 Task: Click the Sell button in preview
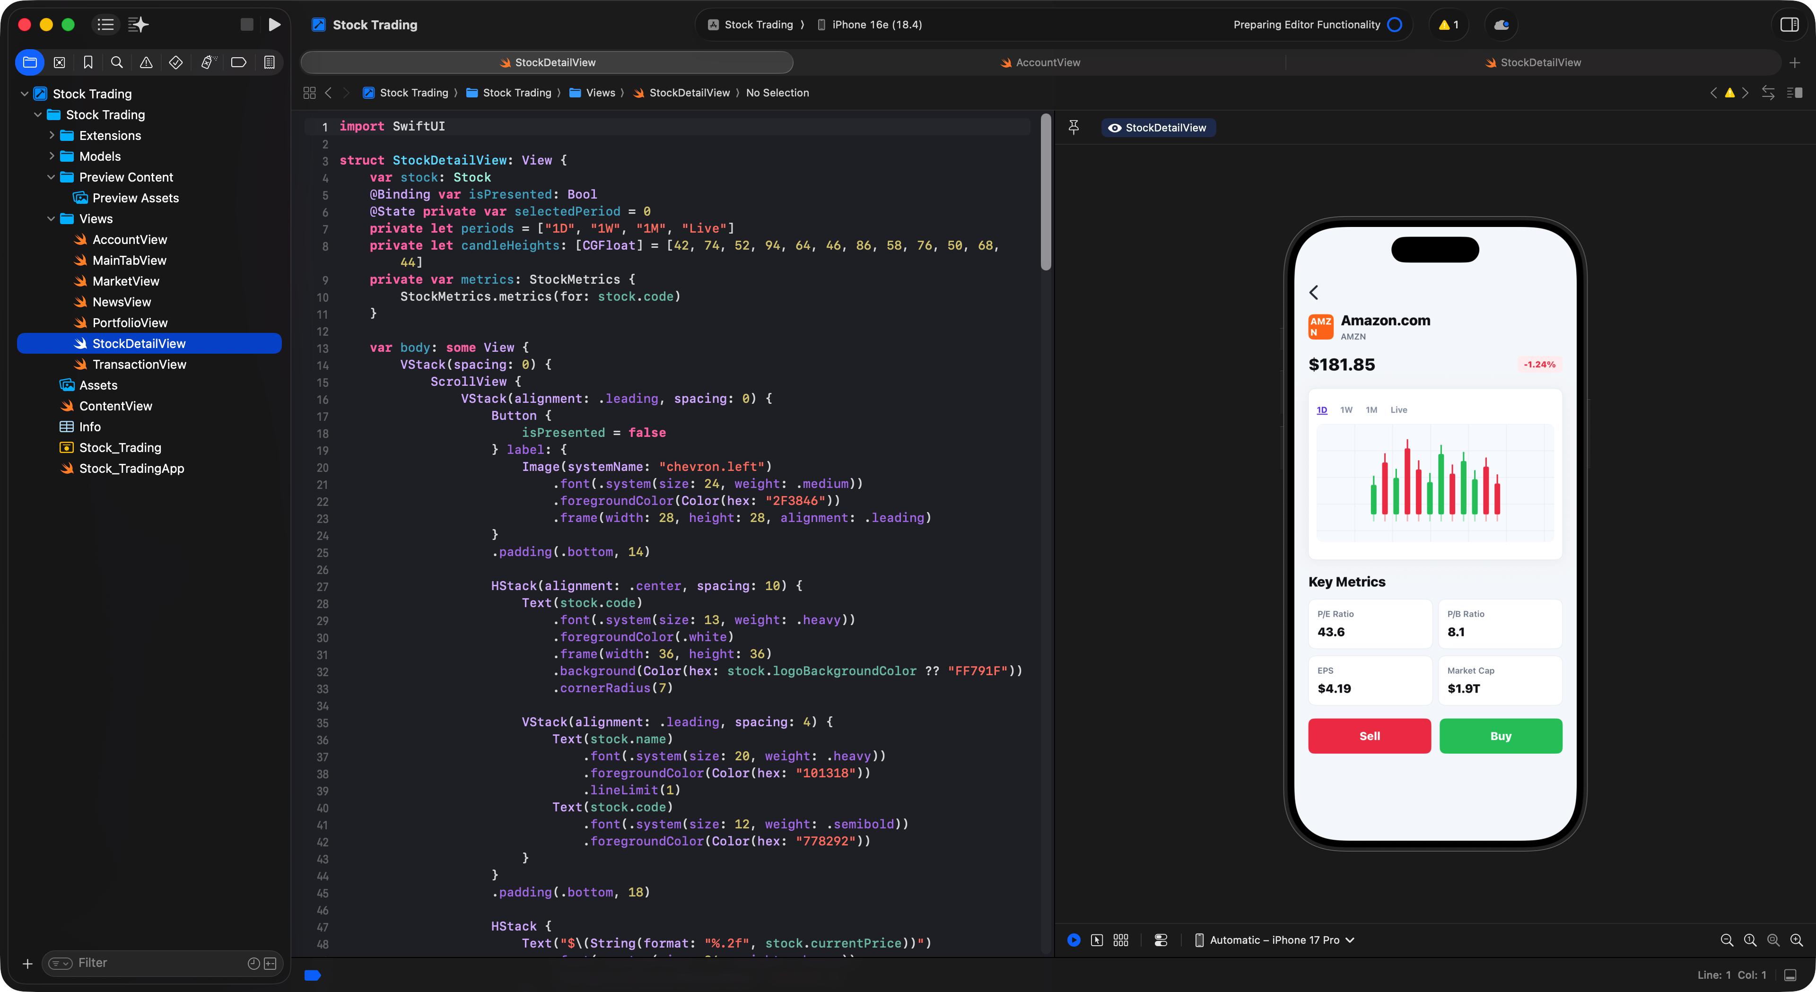(1369, 735)
